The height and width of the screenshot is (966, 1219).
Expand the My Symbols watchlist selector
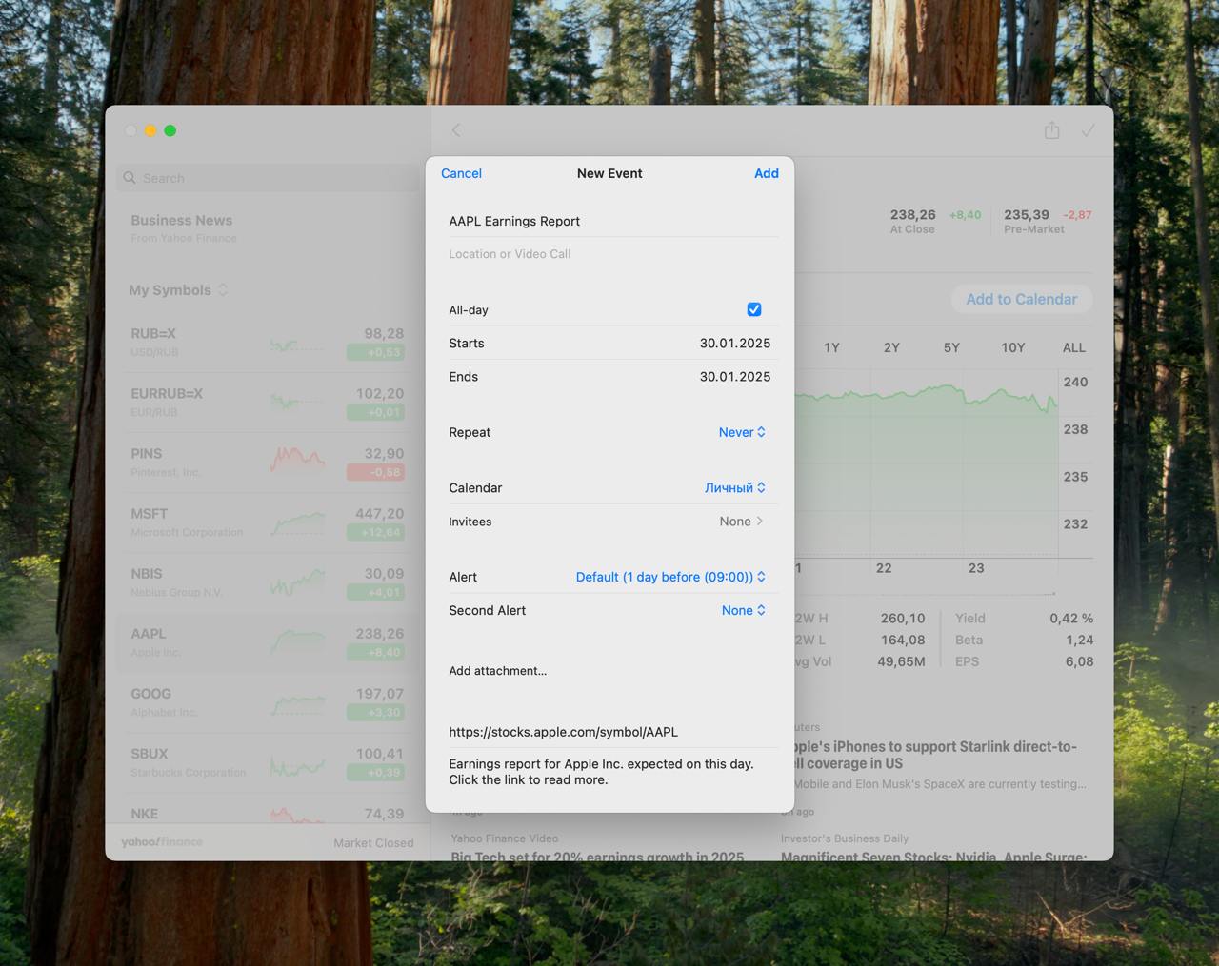point(179,290)
